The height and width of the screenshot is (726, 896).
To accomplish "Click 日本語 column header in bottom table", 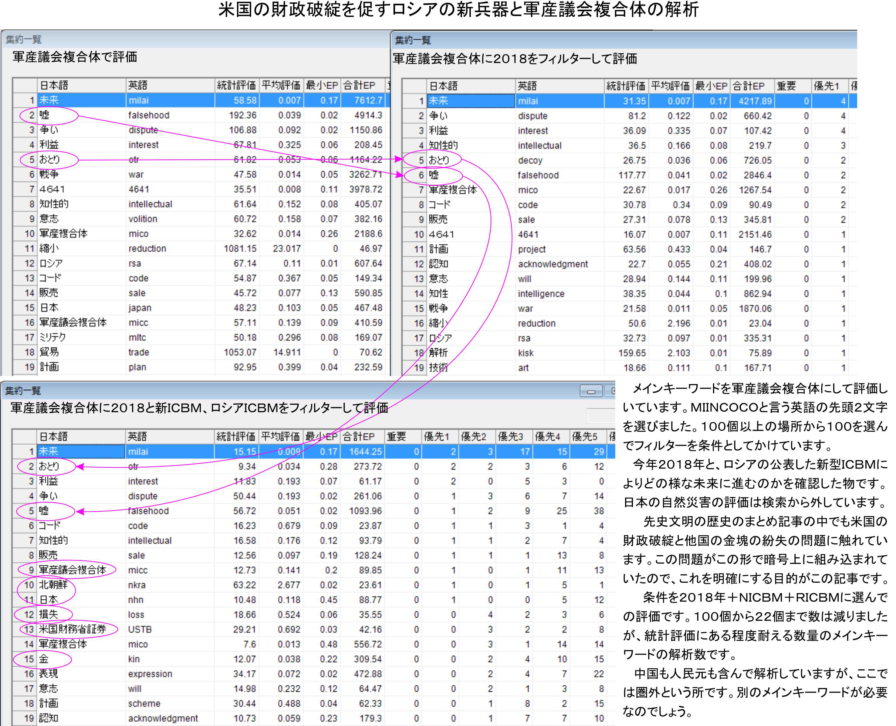I will (81, 437).
